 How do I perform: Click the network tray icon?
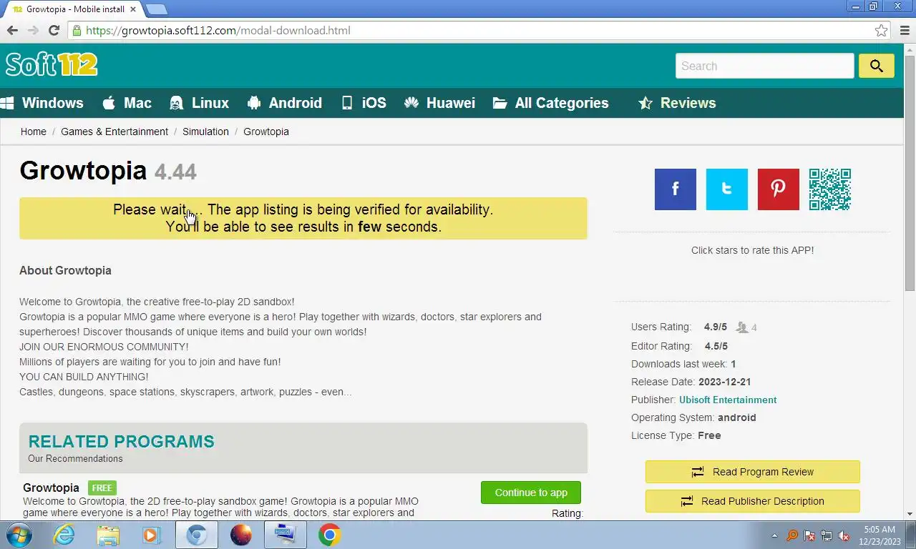pyautogui.click(x=827, y=535)
